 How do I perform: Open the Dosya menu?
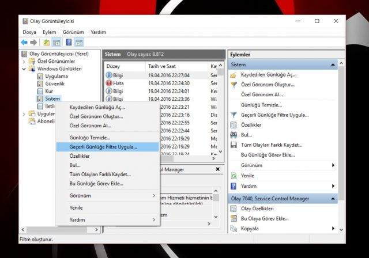pyautogui.click(x=29, y=32)
